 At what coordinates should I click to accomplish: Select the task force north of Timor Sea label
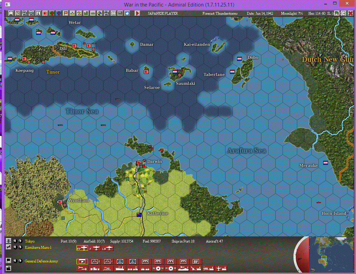pos(118,99)
